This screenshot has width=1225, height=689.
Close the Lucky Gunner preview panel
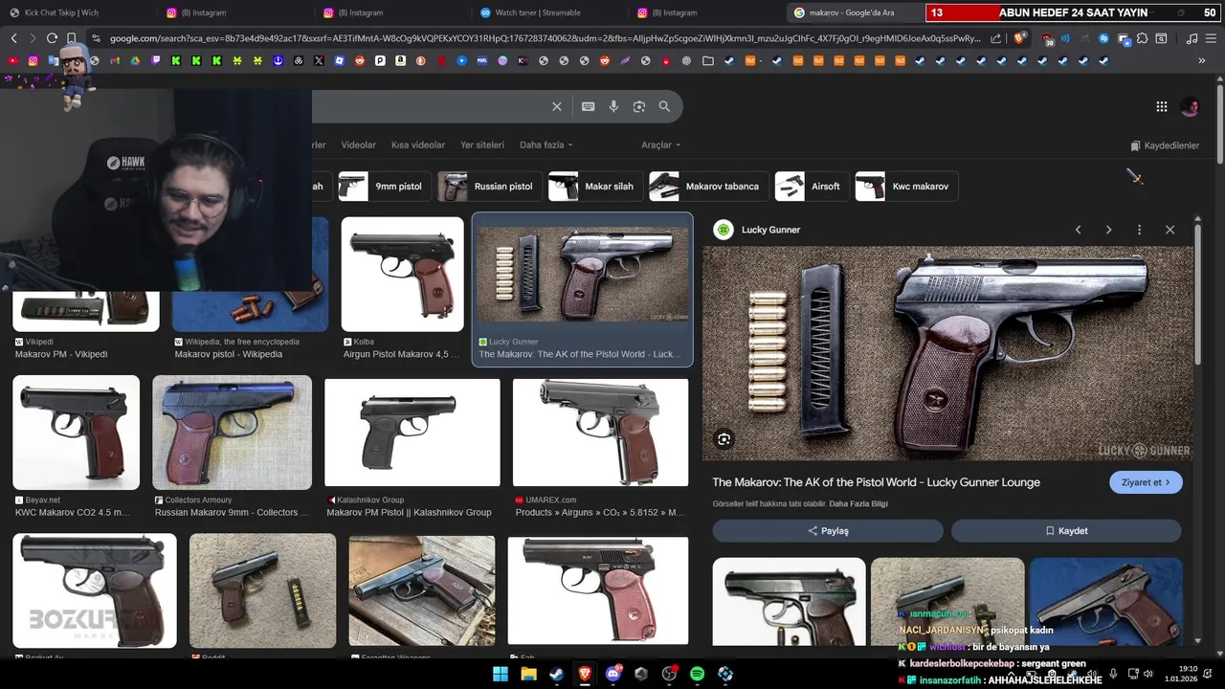coord(1169,230)
